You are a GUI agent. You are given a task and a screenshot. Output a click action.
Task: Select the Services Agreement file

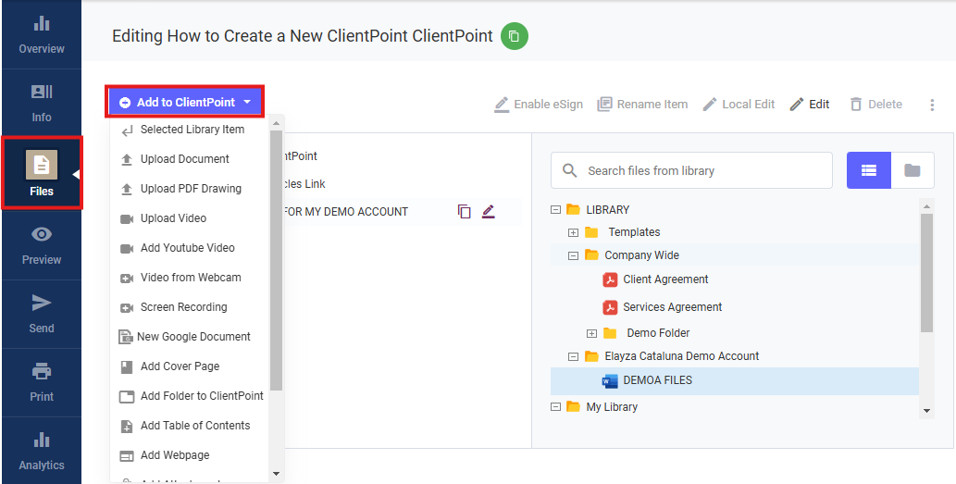673,307
